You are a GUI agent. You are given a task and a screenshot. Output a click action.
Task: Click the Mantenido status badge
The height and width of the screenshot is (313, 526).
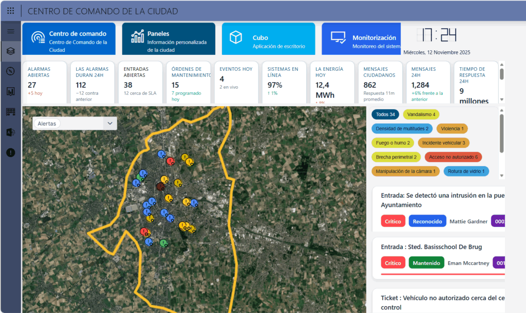point(426,263)
